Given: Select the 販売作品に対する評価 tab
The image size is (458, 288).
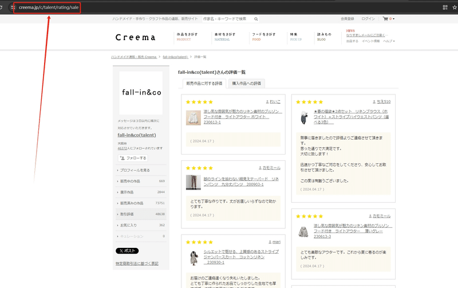Looking at the screenshot, I should 204,84.
